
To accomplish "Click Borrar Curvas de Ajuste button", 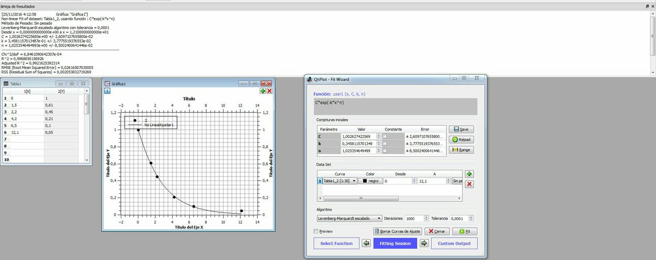I will click(397, 231).
